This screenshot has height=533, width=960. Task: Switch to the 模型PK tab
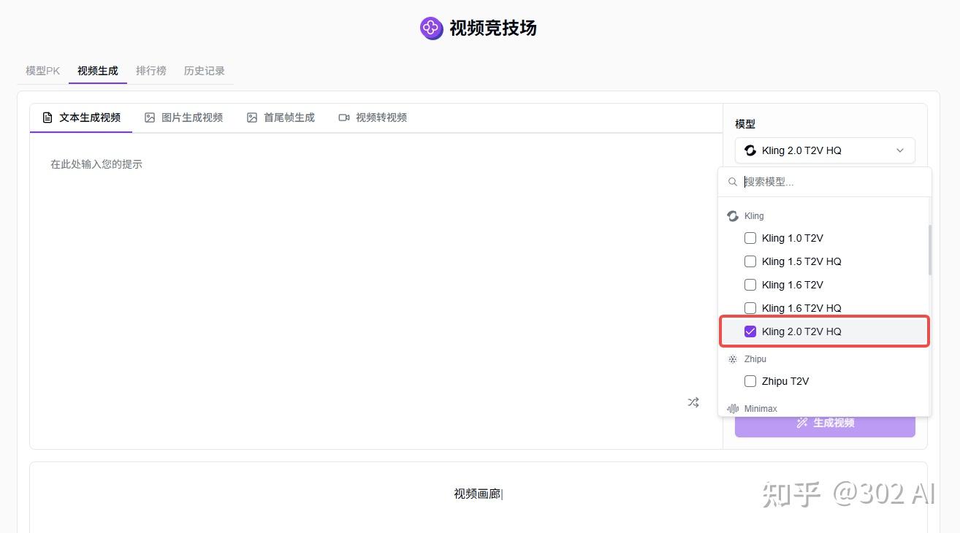[42, 71]
